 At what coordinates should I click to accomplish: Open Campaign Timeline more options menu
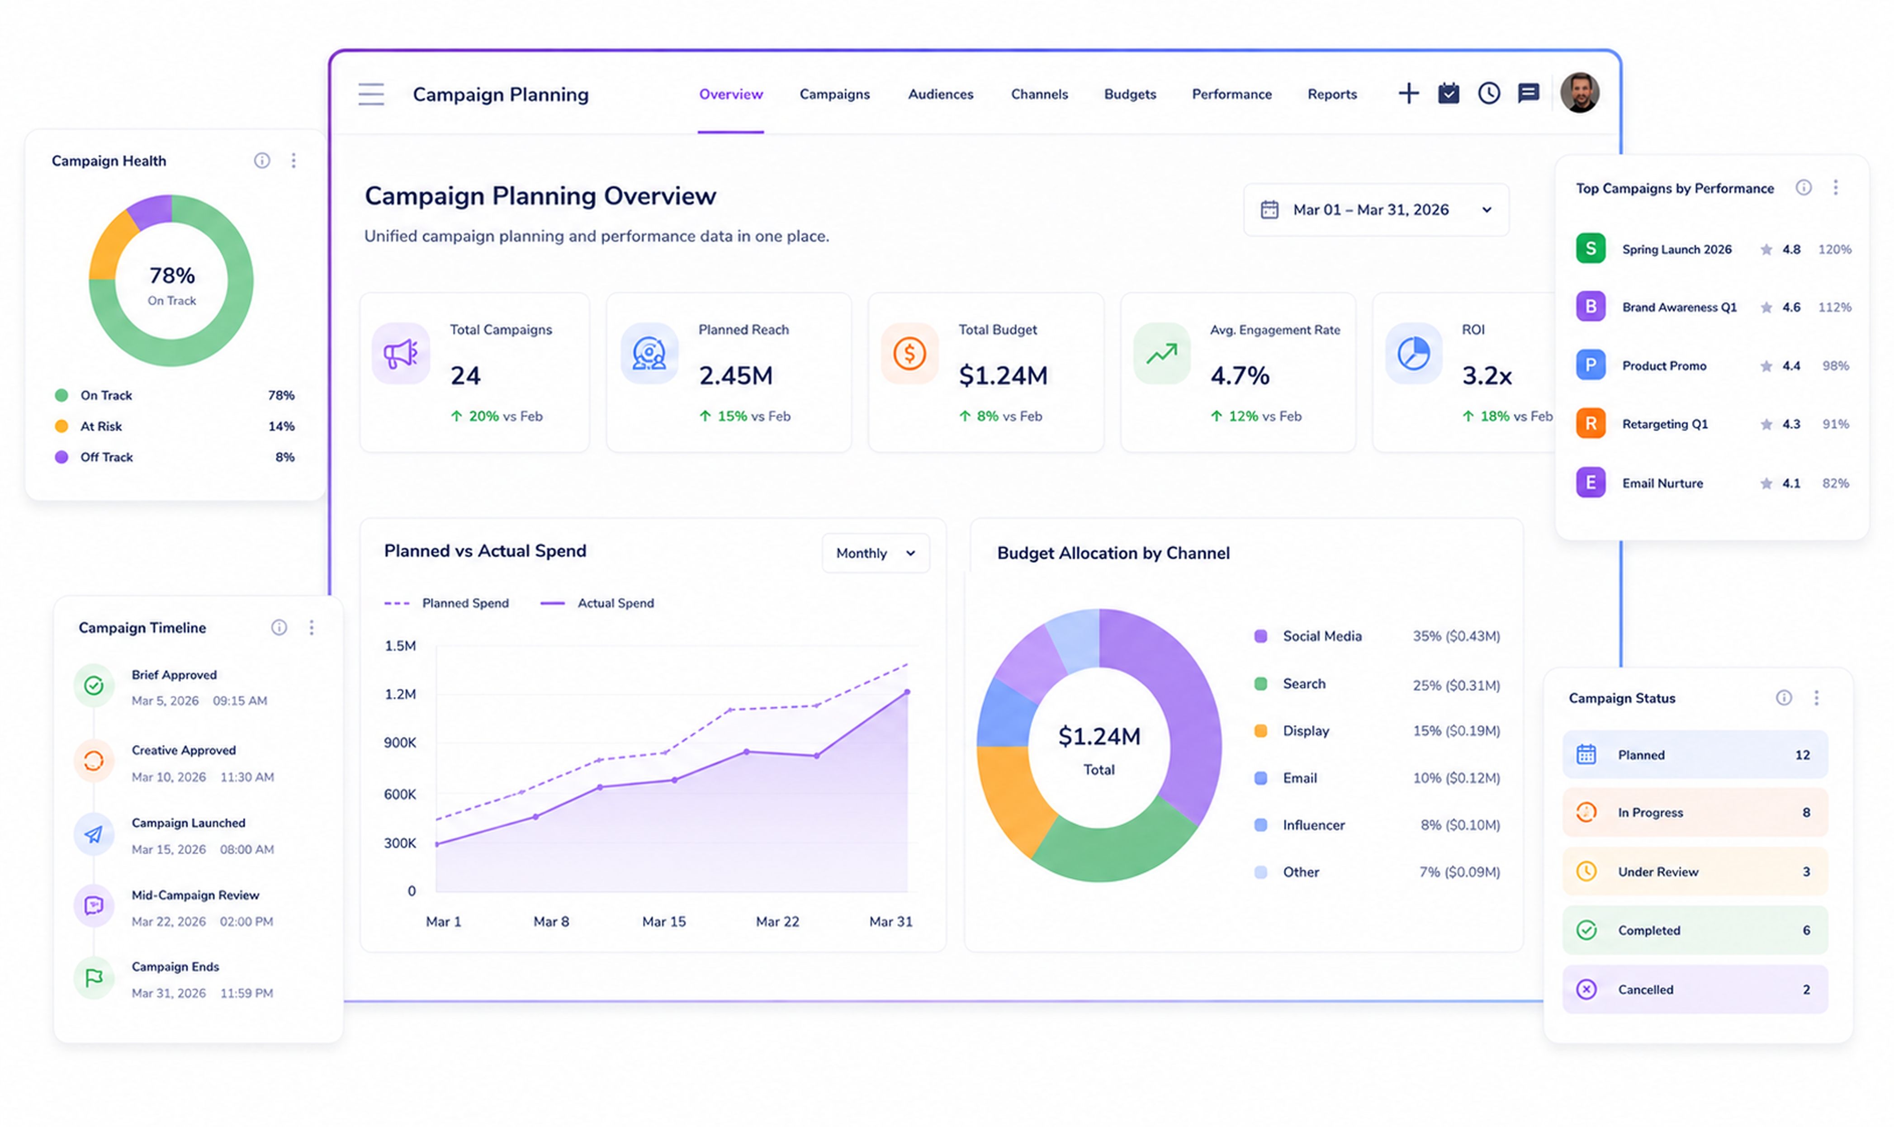point(311,627)
